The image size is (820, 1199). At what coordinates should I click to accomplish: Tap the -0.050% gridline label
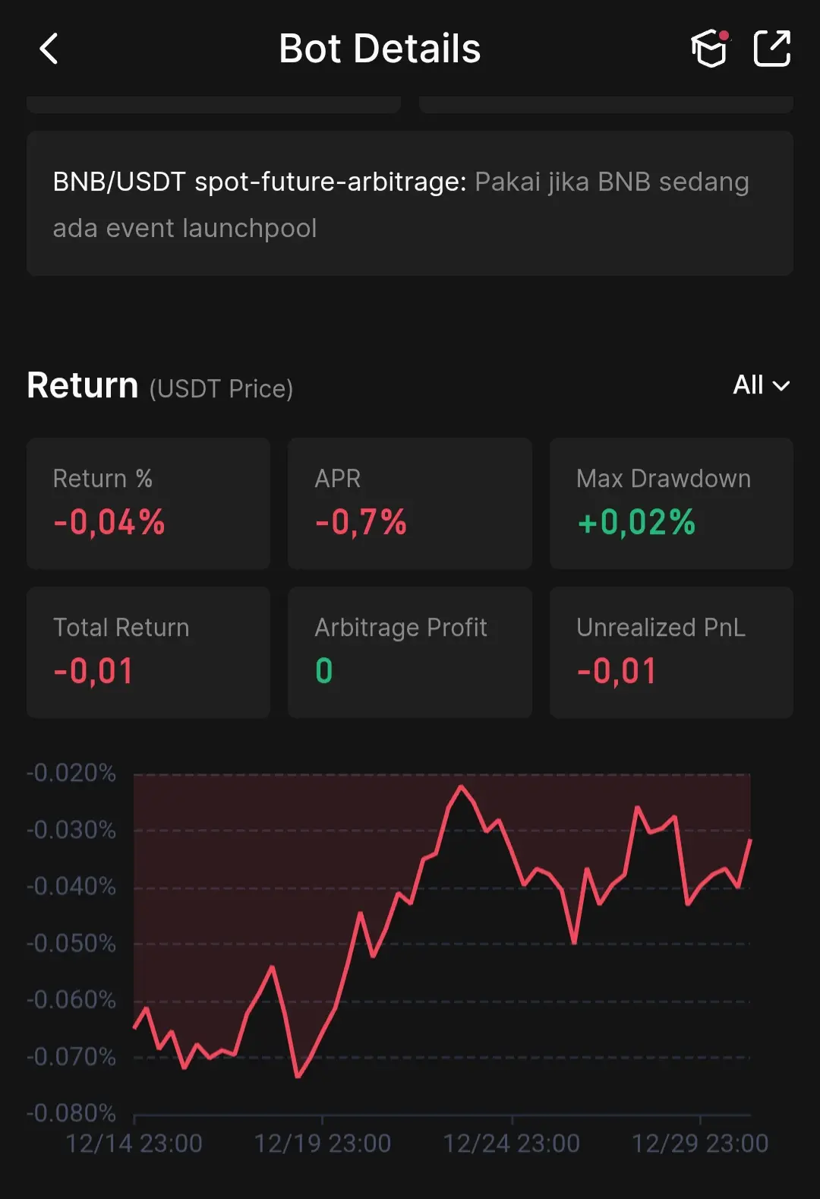point(71,944)
